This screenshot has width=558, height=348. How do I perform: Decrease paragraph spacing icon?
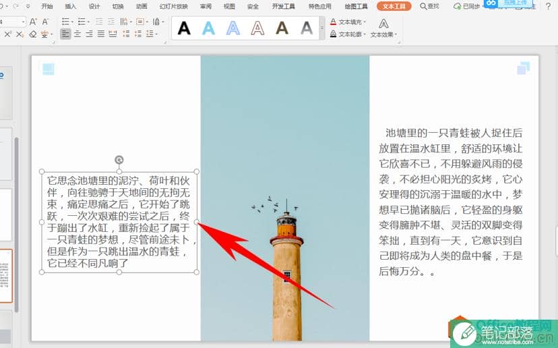point(138,34)
